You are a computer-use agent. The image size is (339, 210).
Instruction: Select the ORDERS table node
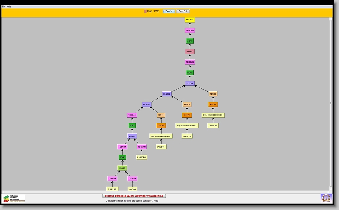pos(161,147)
